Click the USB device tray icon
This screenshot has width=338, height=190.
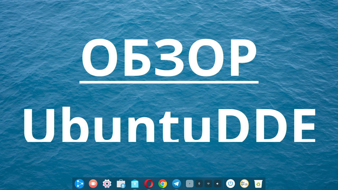tap(199, 183)
